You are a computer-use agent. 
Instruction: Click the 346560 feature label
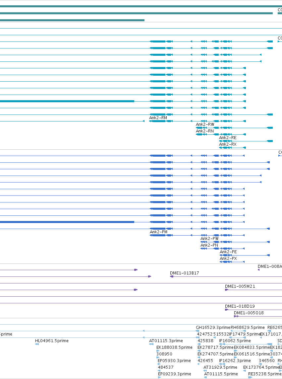point(266,361)
